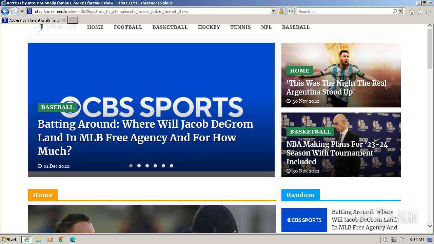Click the large photo under Home section
The height and width of the screenshot is (244, 434).
point(152,219)
